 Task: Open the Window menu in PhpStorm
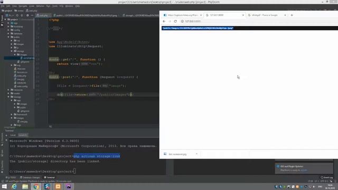(69, 6)
